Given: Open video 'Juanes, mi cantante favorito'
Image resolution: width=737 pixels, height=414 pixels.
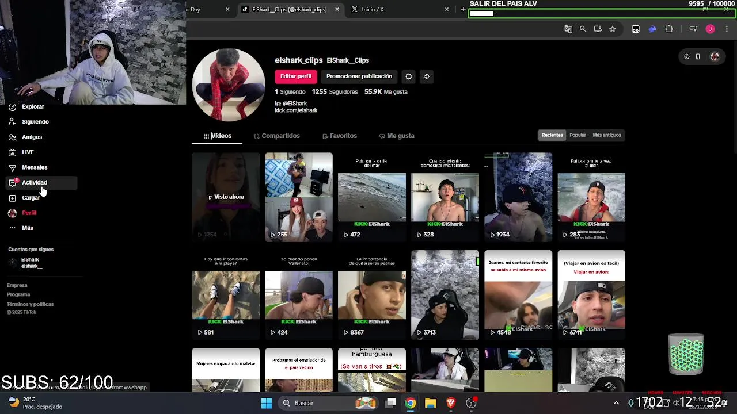Looking at the screenshot, I should 518,295.
